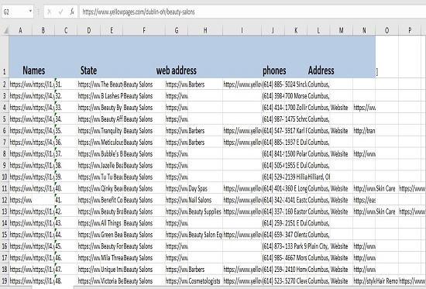Image resolution: width=426 pixels, height=289 pixels.
Task: Select column P header
Action: pyautogui.click(x=410, y=30)
